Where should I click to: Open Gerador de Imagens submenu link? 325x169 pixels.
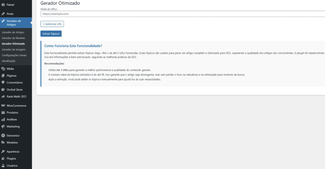(x=14, y=50)
